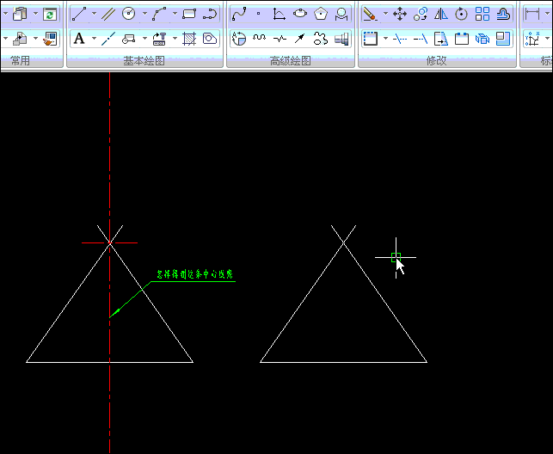553x454 pixels.
Task: Open the 修改 panel label
Action: tap(436, 61)
